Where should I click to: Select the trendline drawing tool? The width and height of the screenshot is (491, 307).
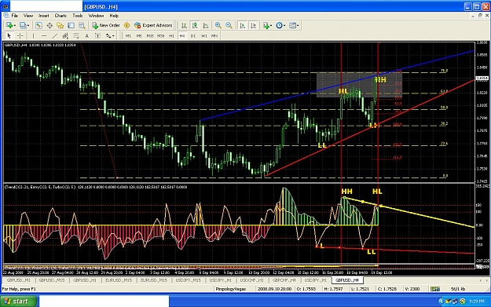55,36
